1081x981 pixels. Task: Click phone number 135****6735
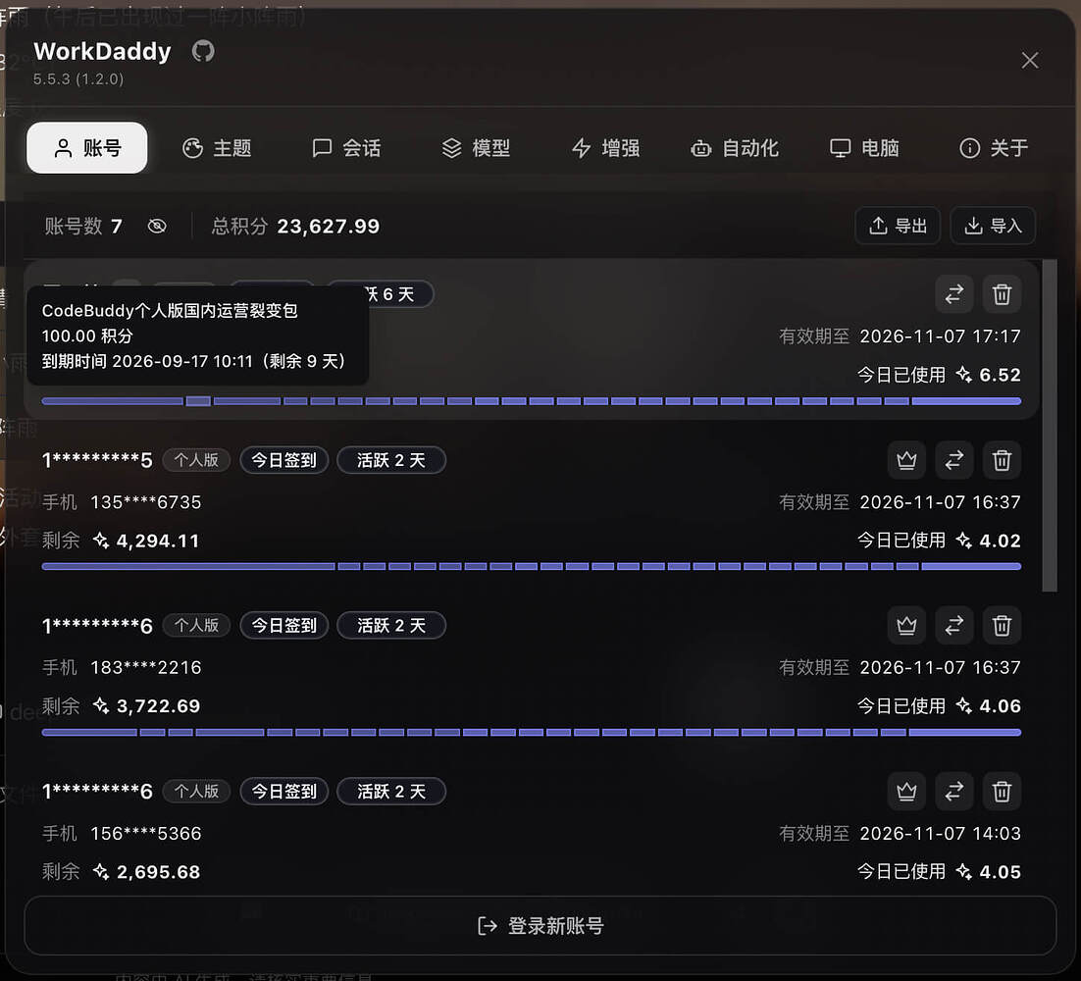point(146,502)
